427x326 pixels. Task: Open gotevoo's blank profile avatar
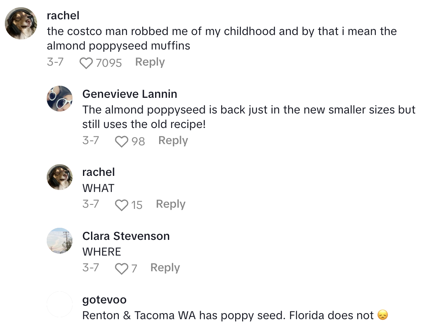pyautogui.click(x=60, y=304)
